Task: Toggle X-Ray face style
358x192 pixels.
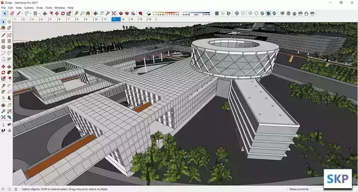Action: [237, 14]
